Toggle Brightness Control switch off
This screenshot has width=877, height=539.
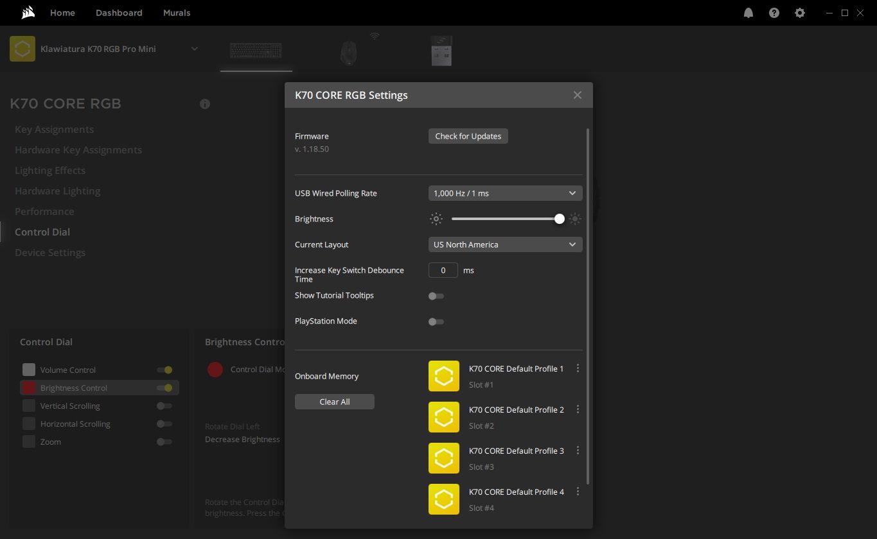[164, 388]
